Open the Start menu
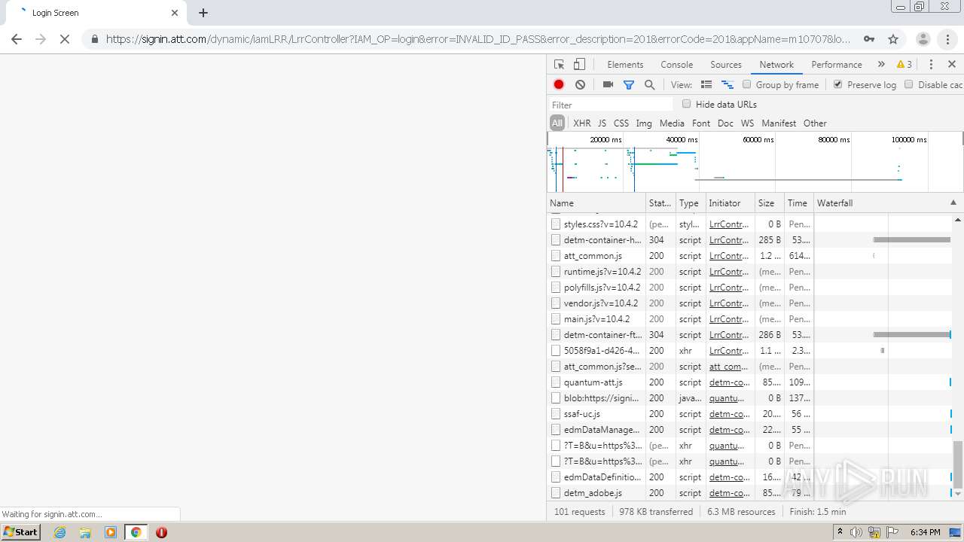964x542 pixels. [21, 532]
